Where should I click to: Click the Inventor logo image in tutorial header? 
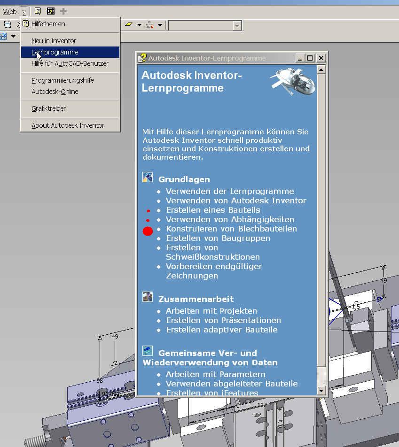(293, 82)
